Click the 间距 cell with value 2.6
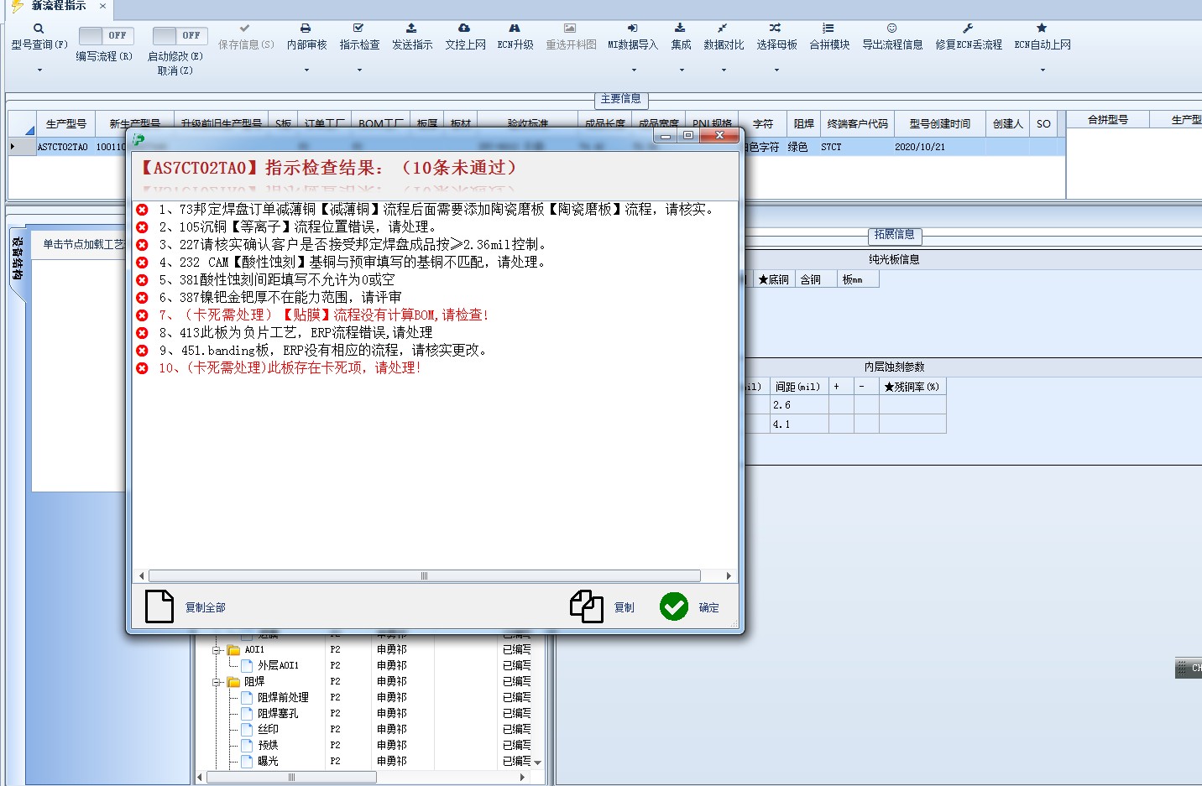This screenshot has height=786, width=1202. 799,405
